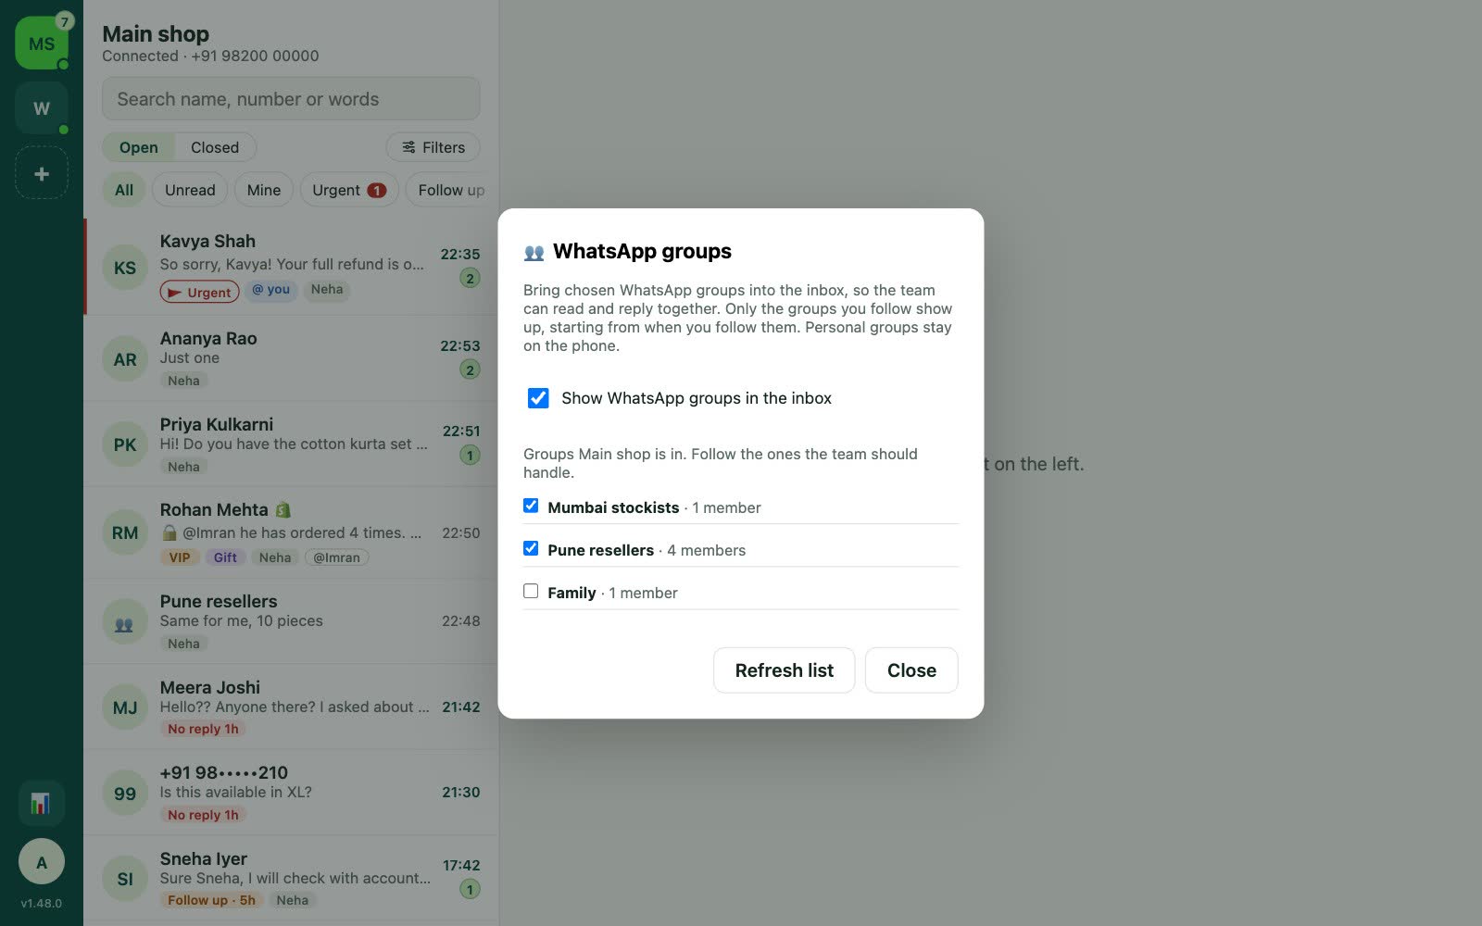Switch to the Closed conversations tab
1482x926 pixels.
(215, 147)
